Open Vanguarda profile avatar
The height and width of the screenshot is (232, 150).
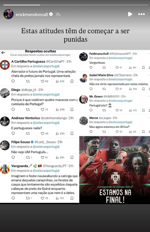click(x=5, y=169)
